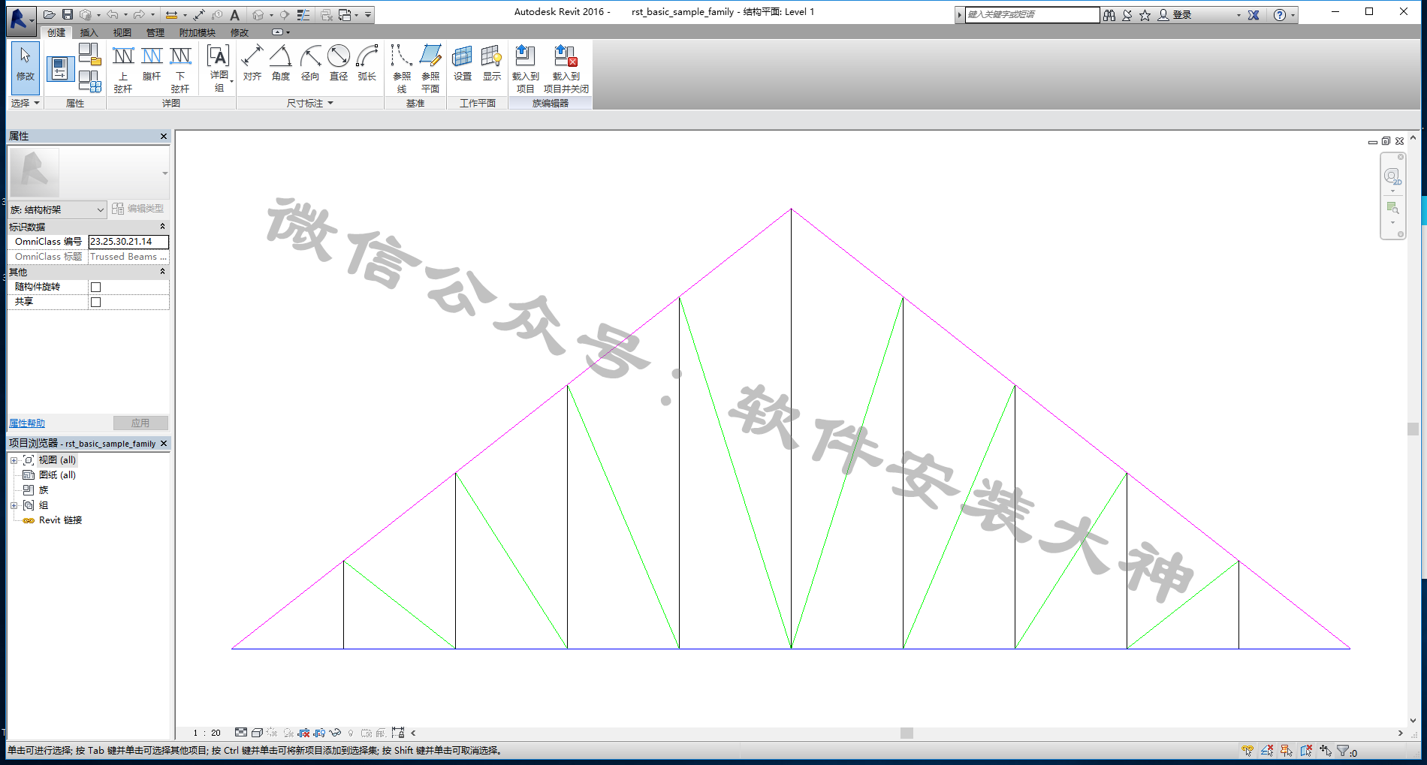Select the 下弦杆 bottom chord tool
The height and width of the screenshot is (765, 1427).
pyautogui.click(x=180, y=68)
